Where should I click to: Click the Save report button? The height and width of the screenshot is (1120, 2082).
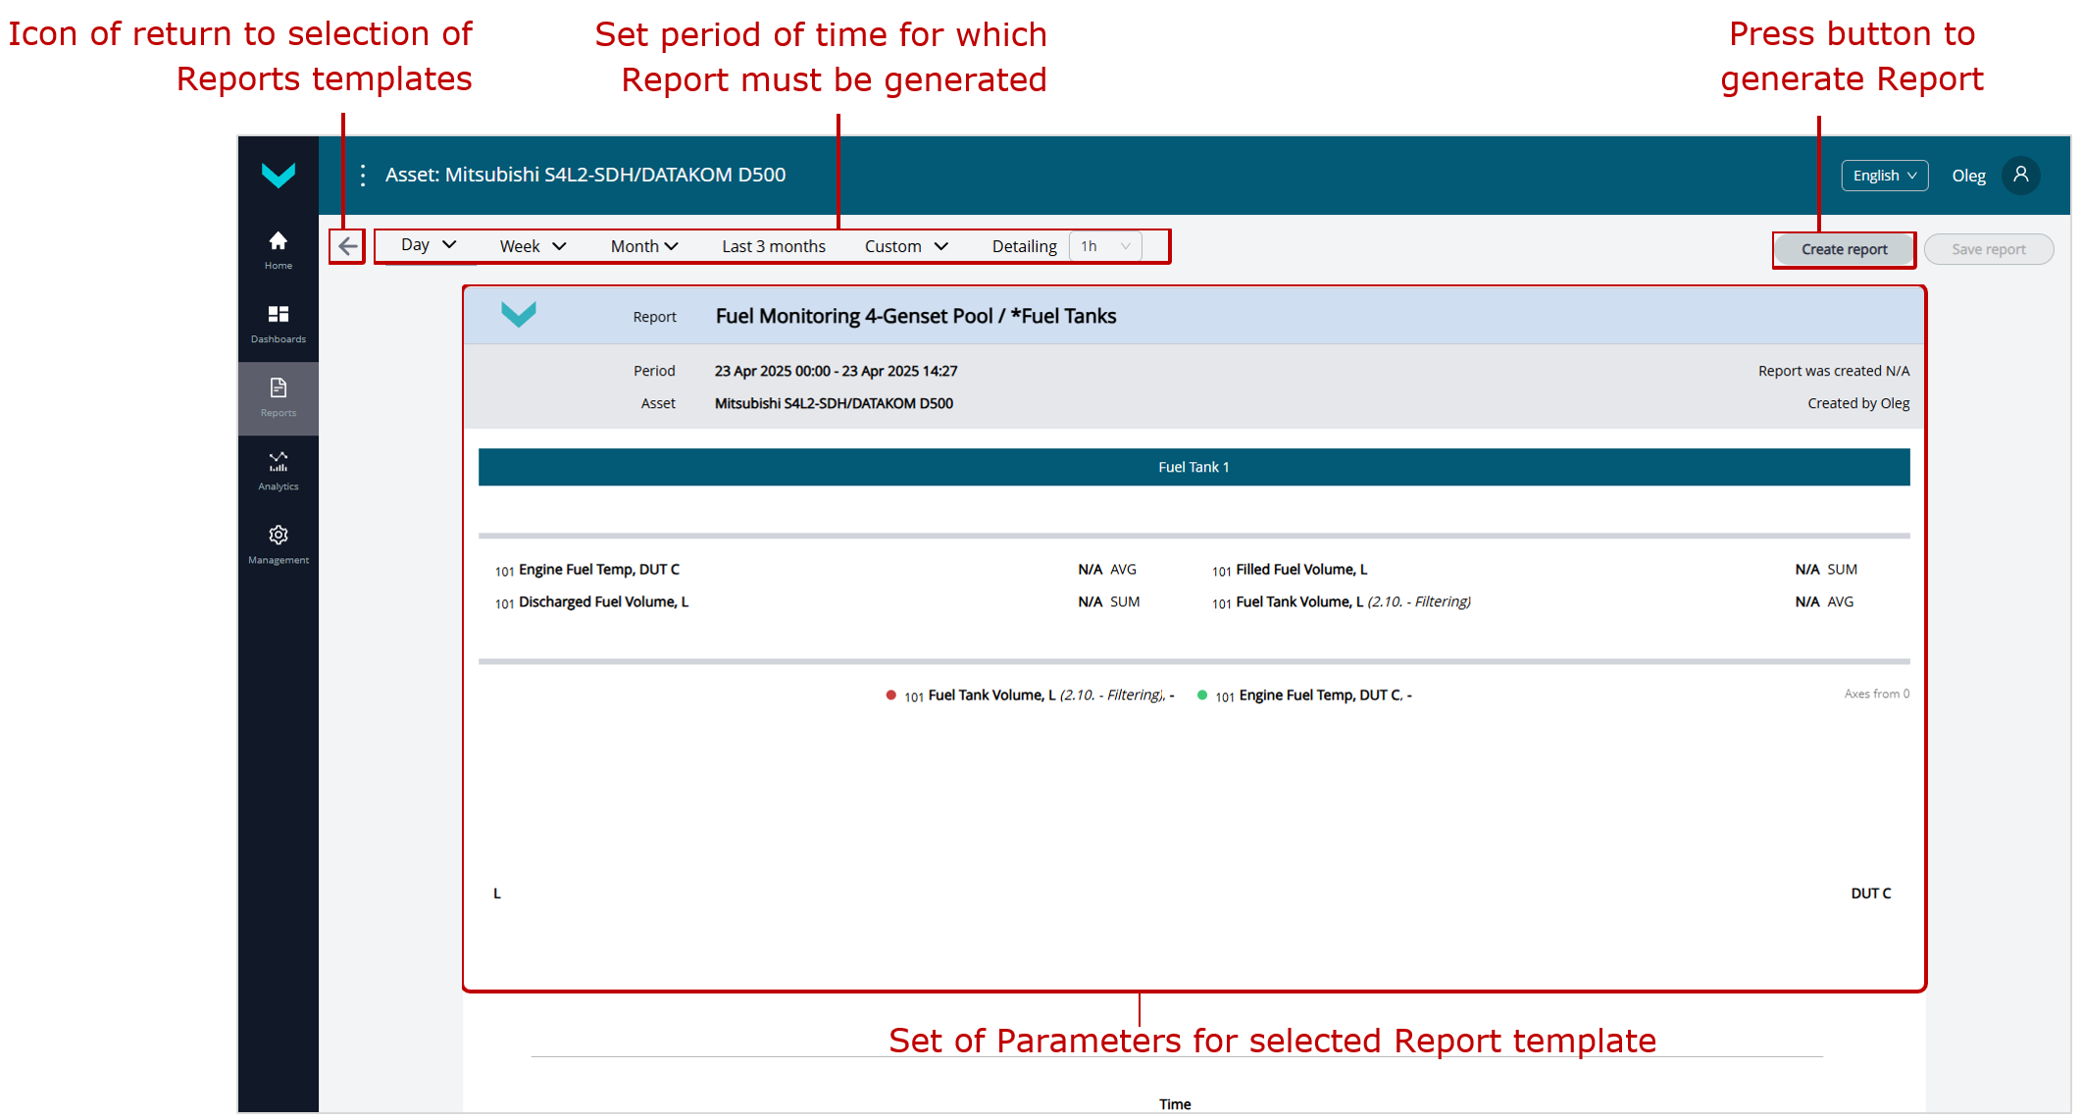(1988, 249)
